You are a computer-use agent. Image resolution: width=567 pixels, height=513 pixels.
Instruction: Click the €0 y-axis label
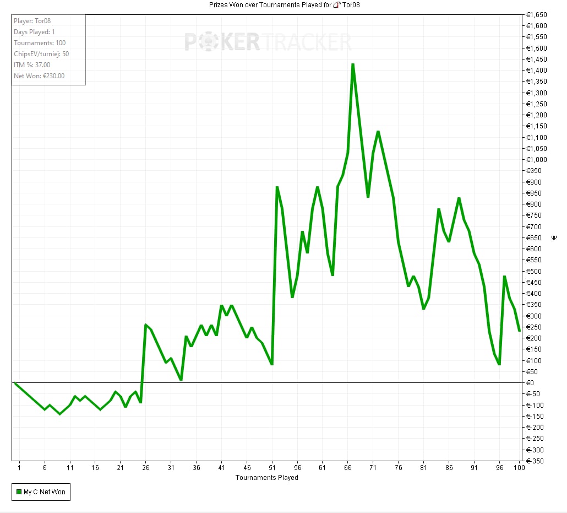(x=530, y=383)
